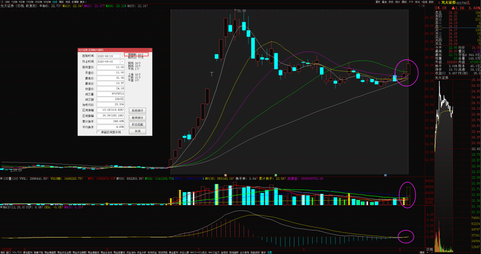Open the 复权 adjustment toolbar button
This screenshot has width=481, height=254.
378,2
